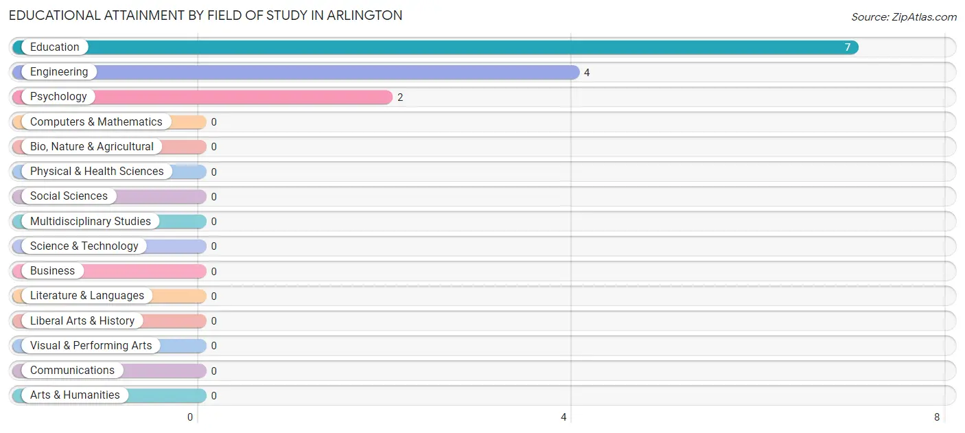This screenshot has height=433, width=965.
Task: Click Science & Technology label
Action: (84, 246)
